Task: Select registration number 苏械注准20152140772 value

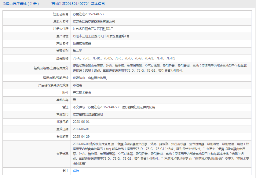Action: (89, 14)
